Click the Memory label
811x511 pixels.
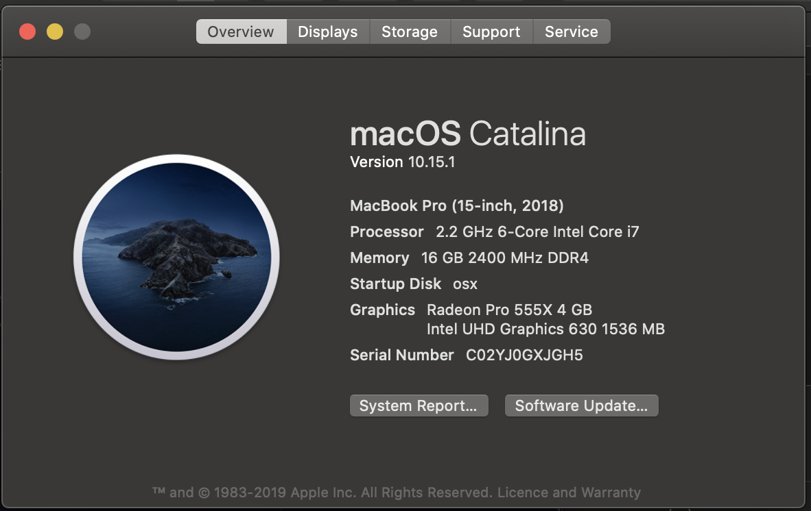pos(379,258)
